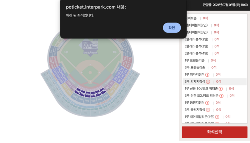Select 3루 프랜들리존 in the seat grade list
250x143 pixels.
195,67
